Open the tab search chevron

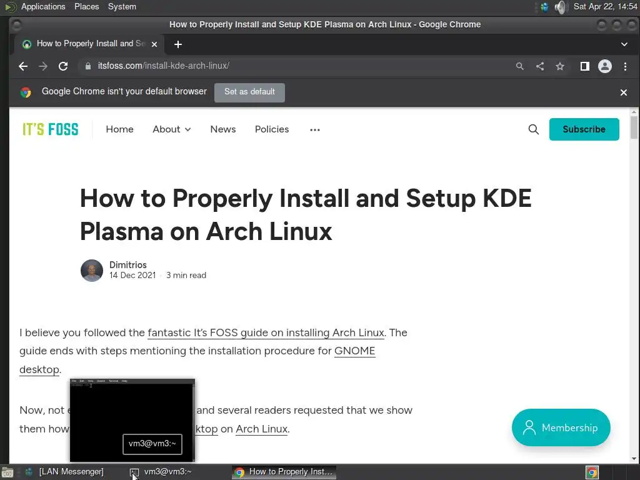pos(624,44)
